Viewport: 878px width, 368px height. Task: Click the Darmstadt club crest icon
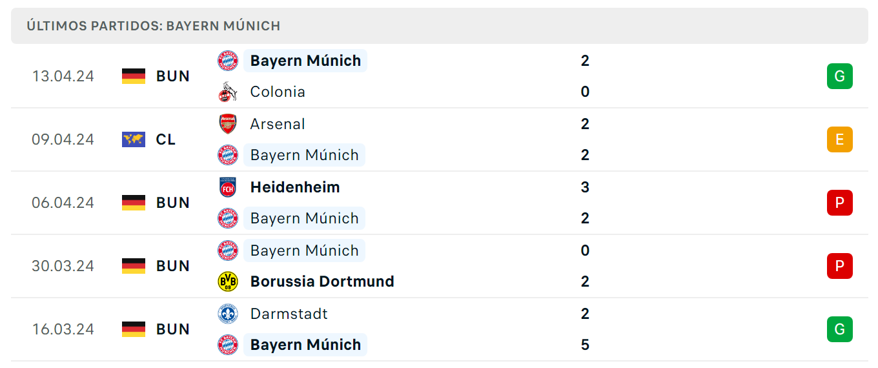point(228,314)
